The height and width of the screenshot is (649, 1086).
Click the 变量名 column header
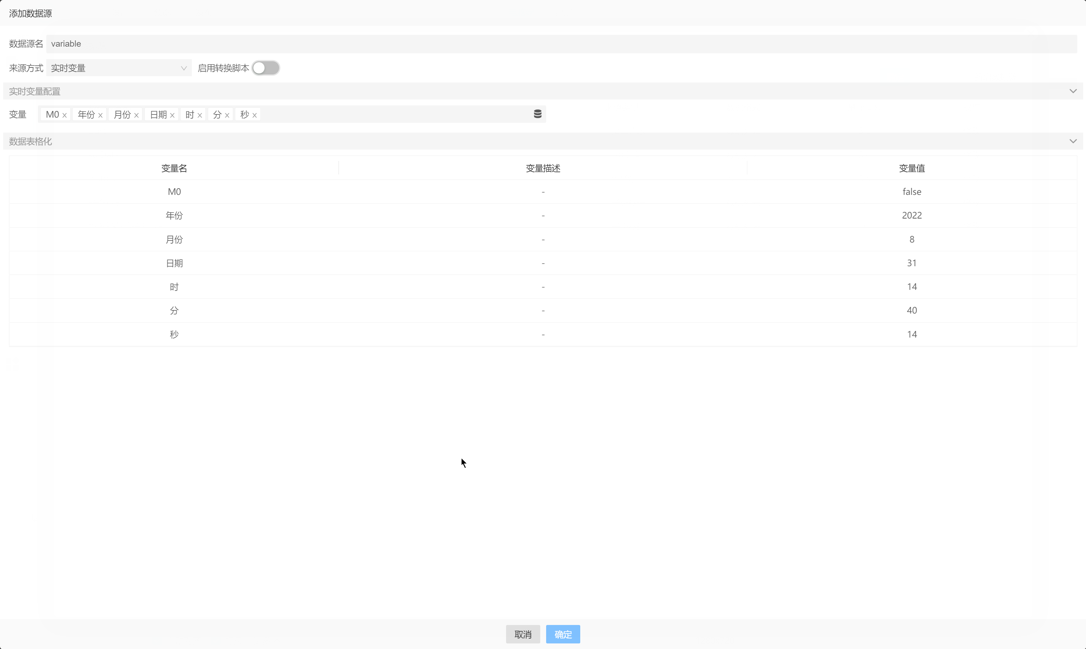coord(174,168)
